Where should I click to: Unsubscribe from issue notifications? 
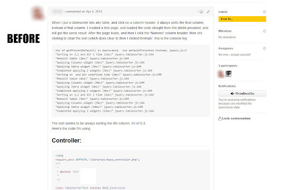pos(242,94)
